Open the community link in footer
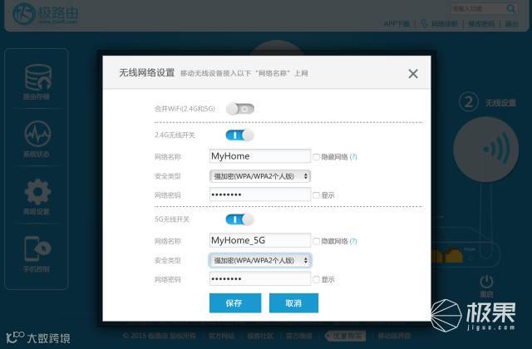 click(x=260, y=336)
